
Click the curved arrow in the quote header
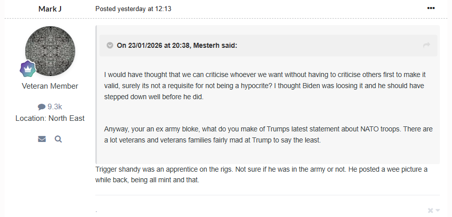tap(426, 45)
